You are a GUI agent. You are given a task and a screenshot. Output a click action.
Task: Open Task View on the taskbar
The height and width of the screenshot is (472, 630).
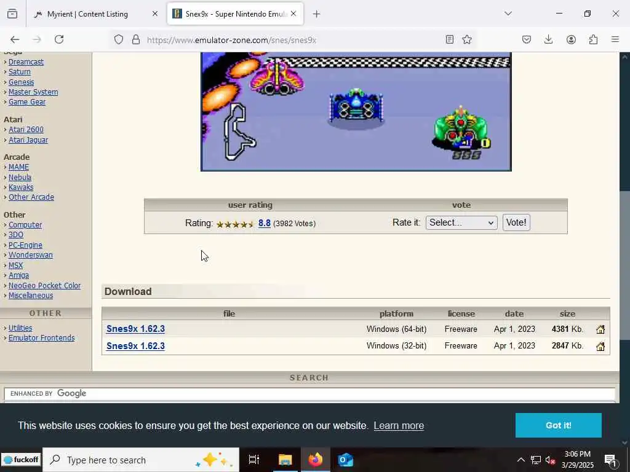254,460
